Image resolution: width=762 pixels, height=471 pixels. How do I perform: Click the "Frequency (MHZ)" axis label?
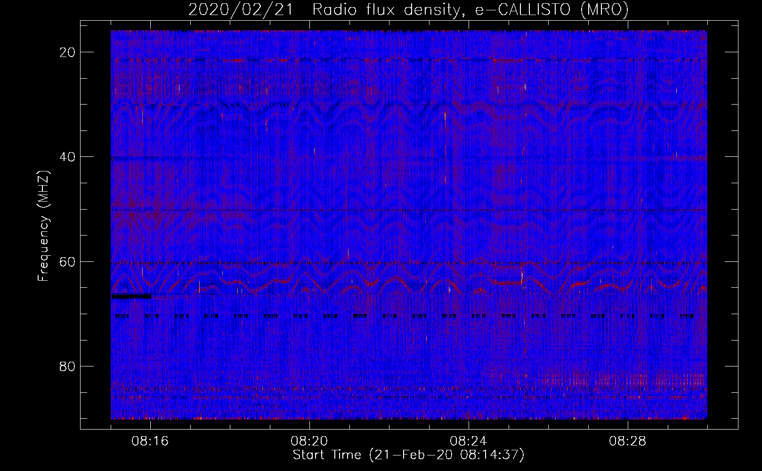click(43, 226)
